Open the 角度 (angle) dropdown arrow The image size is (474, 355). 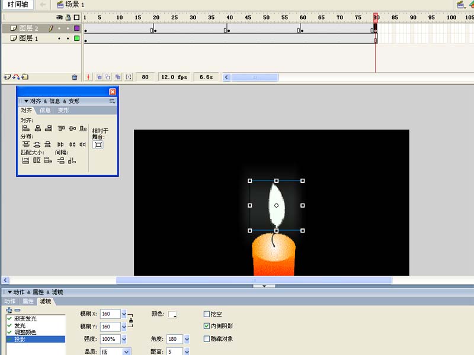[187, 339]
